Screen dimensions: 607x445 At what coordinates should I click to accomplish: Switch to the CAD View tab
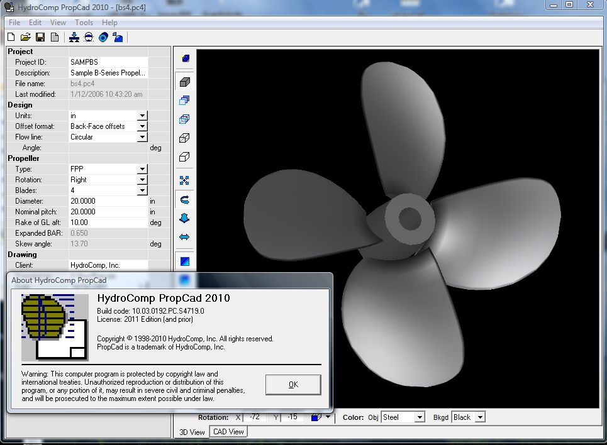click(228, 431)
